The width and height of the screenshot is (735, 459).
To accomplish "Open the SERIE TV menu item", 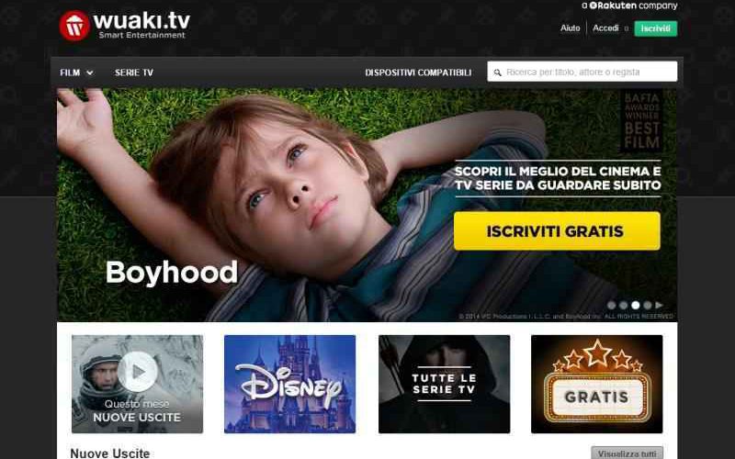I will [x=134, y=73].
